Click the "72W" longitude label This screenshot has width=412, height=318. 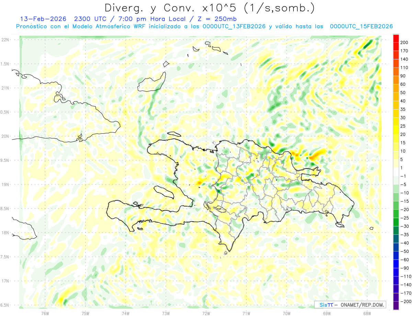coord(206,313)
